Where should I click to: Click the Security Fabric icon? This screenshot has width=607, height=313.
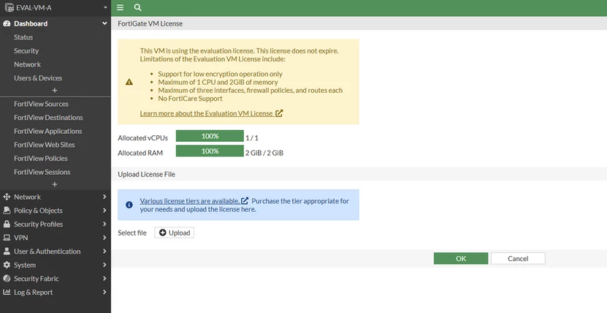tap(7, 279)
